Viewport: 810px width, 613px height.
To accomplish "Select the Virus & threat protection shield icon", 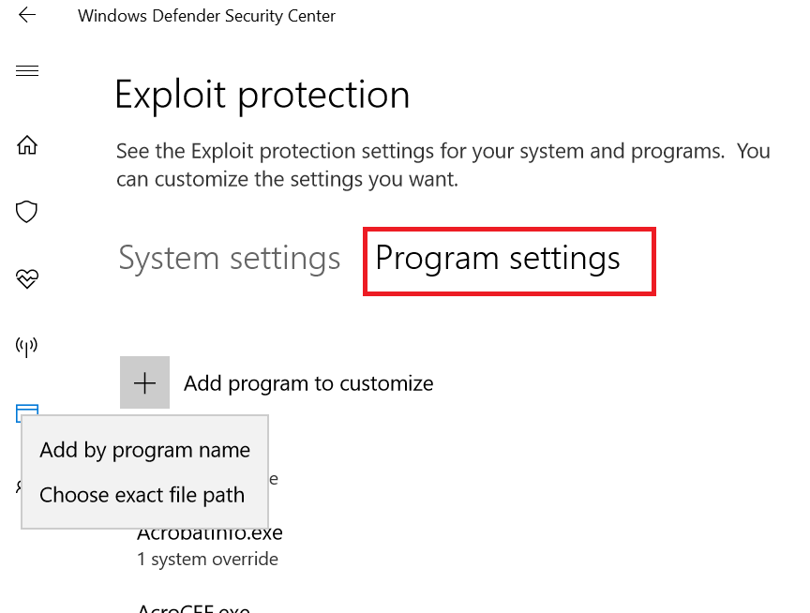I will [x=26, y=211].
